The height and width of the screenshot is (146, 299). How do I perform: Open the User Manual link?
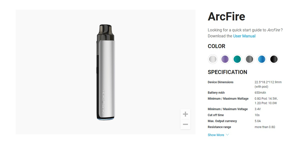click(x=244, y=36)
